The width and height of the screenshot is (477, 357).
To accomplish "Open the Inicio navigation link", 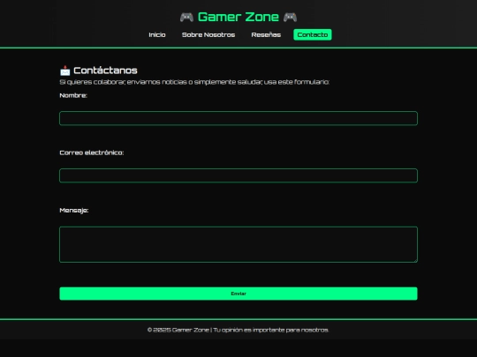I will (x=157, y=35).
